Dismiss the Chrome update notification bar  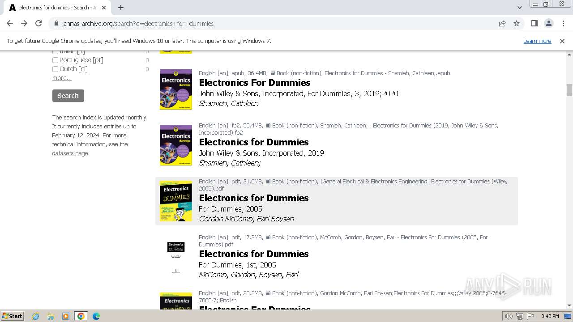tap(562, 41)
